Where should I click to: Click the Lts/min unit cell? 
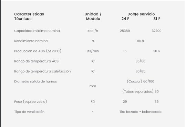pyautogui.click(x=93, y=51)
